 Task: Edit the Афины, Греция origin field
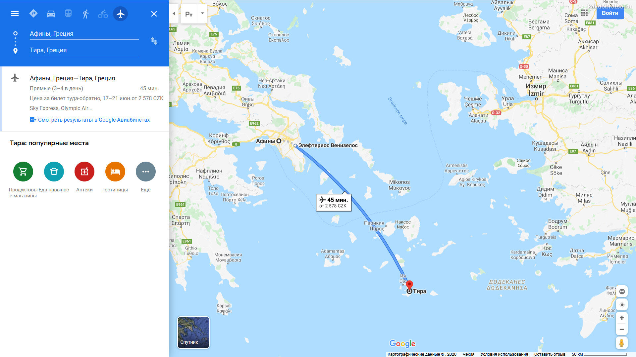(x=84, y=34)
